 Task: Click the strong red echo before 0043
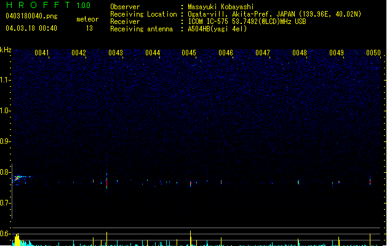click(x=106, y=182)
